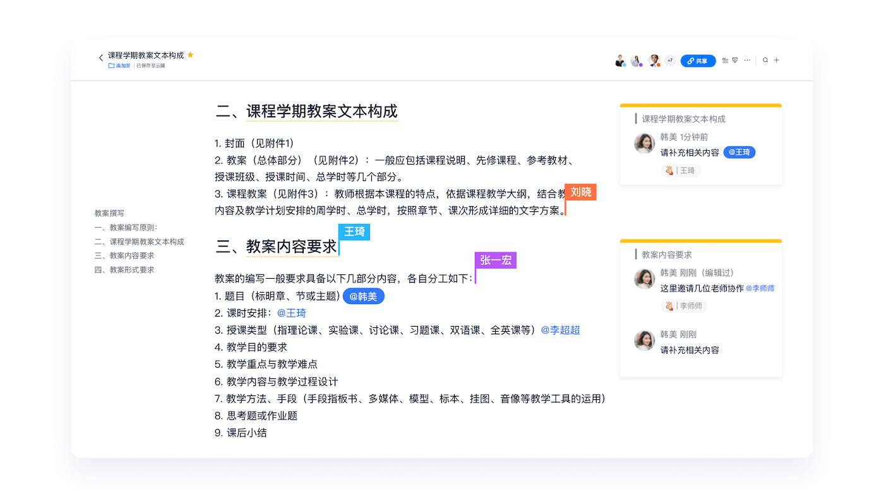This screenshot has width=884, height=497.
Task: Click the 添加至 folder link
Action: point(119,66)
